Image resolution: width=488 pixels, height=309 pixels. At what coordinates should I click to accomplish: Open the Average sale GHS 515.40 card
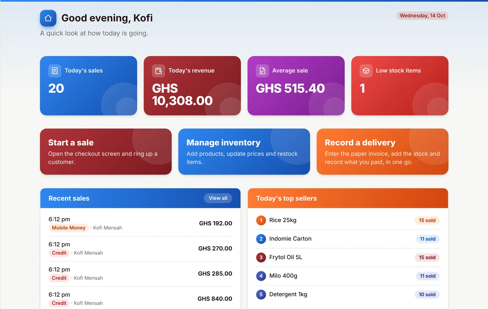[296, 85]
